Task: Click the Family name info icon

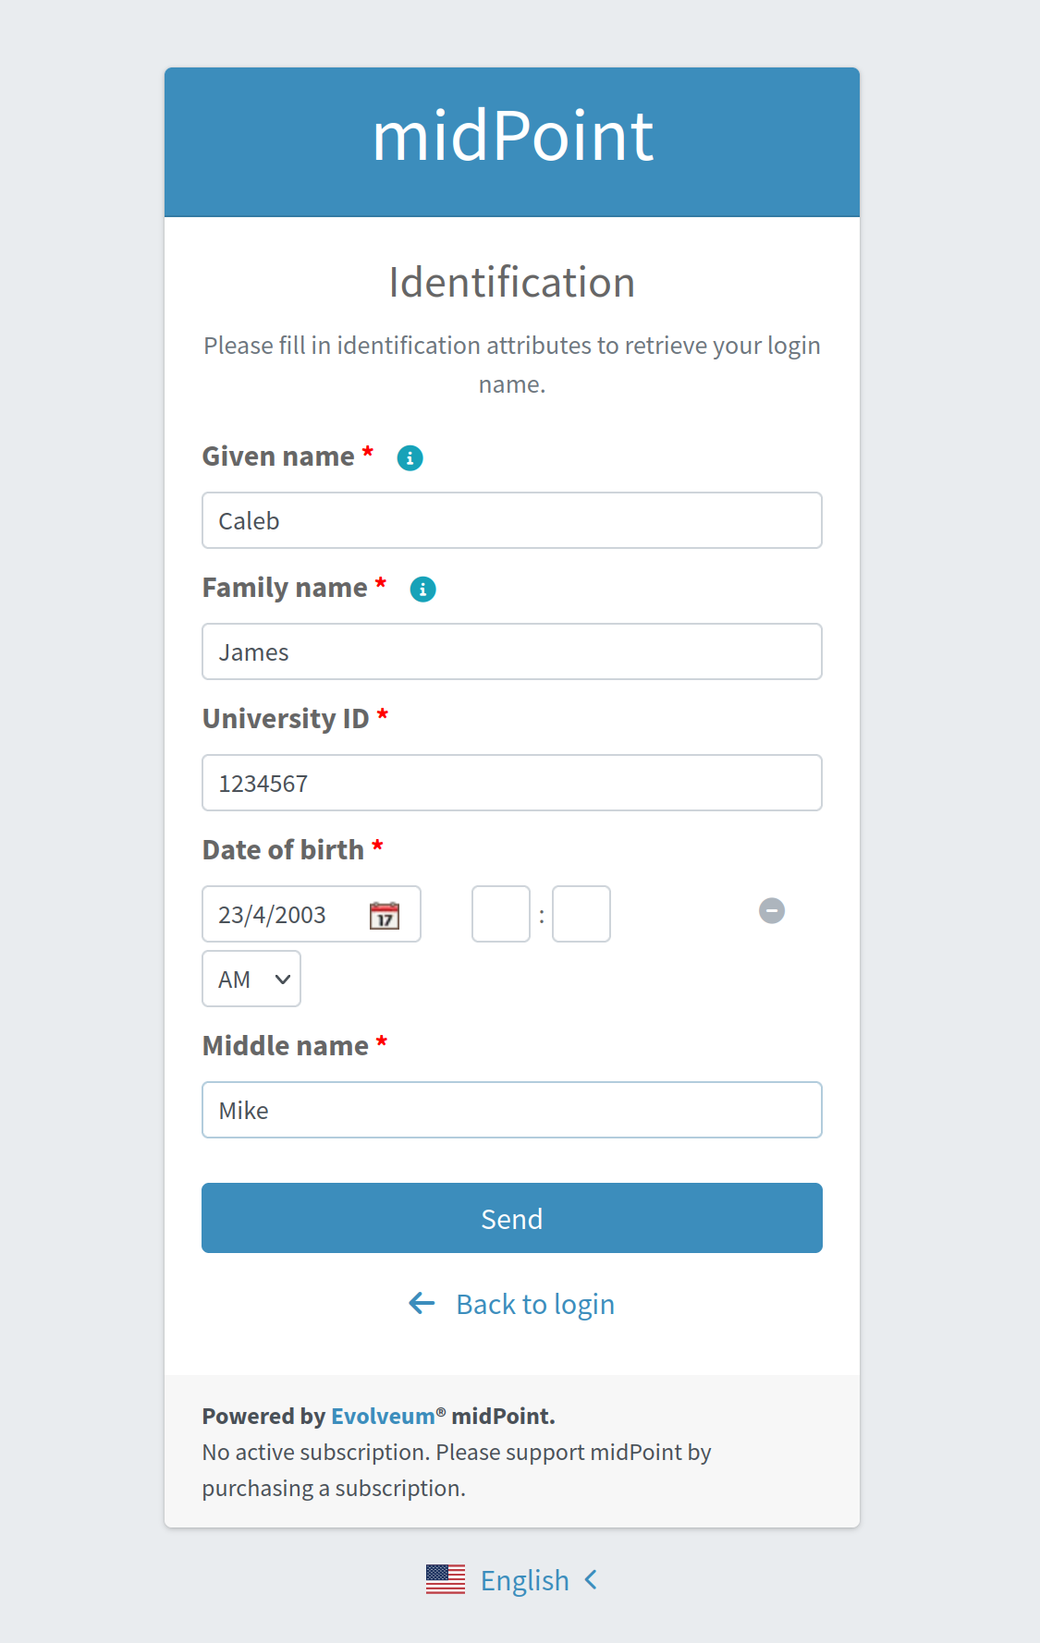Action: [422, 589]
